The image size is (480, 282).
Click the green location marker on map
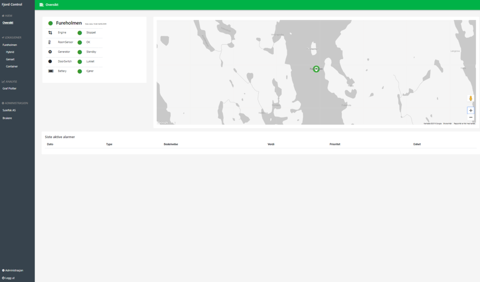316,69
